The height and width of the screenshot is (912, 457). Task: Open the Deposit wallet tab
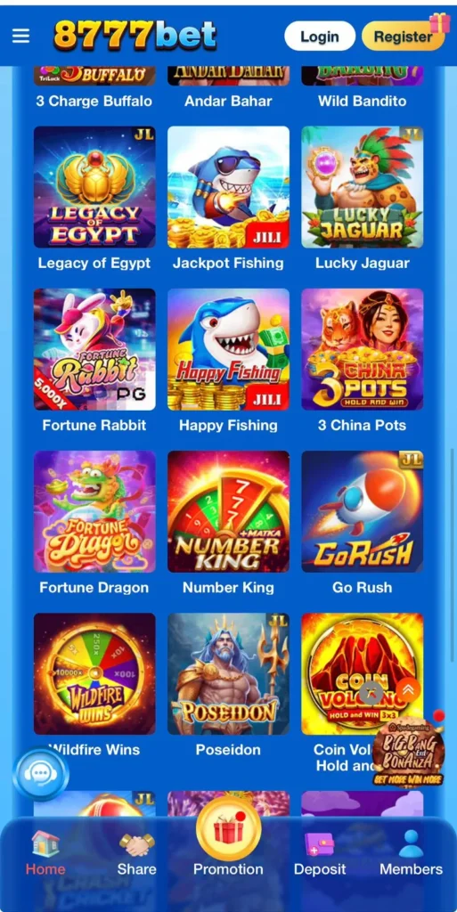coord(320,852)
